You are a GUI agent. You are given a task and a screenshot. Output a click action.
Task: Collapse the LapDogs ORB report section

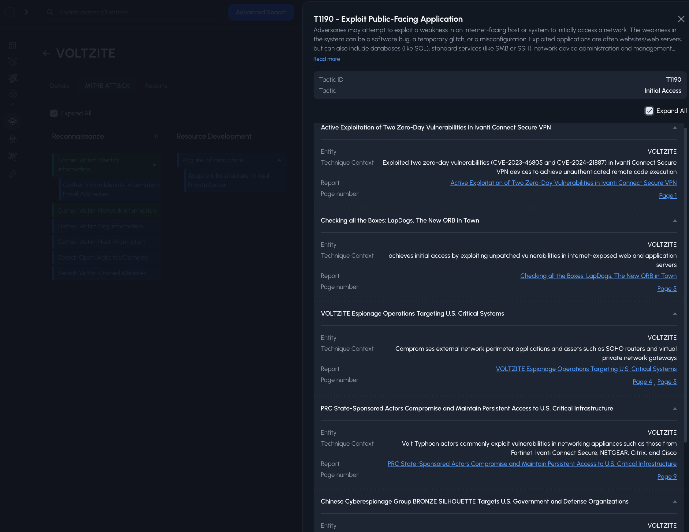[675, 221]
